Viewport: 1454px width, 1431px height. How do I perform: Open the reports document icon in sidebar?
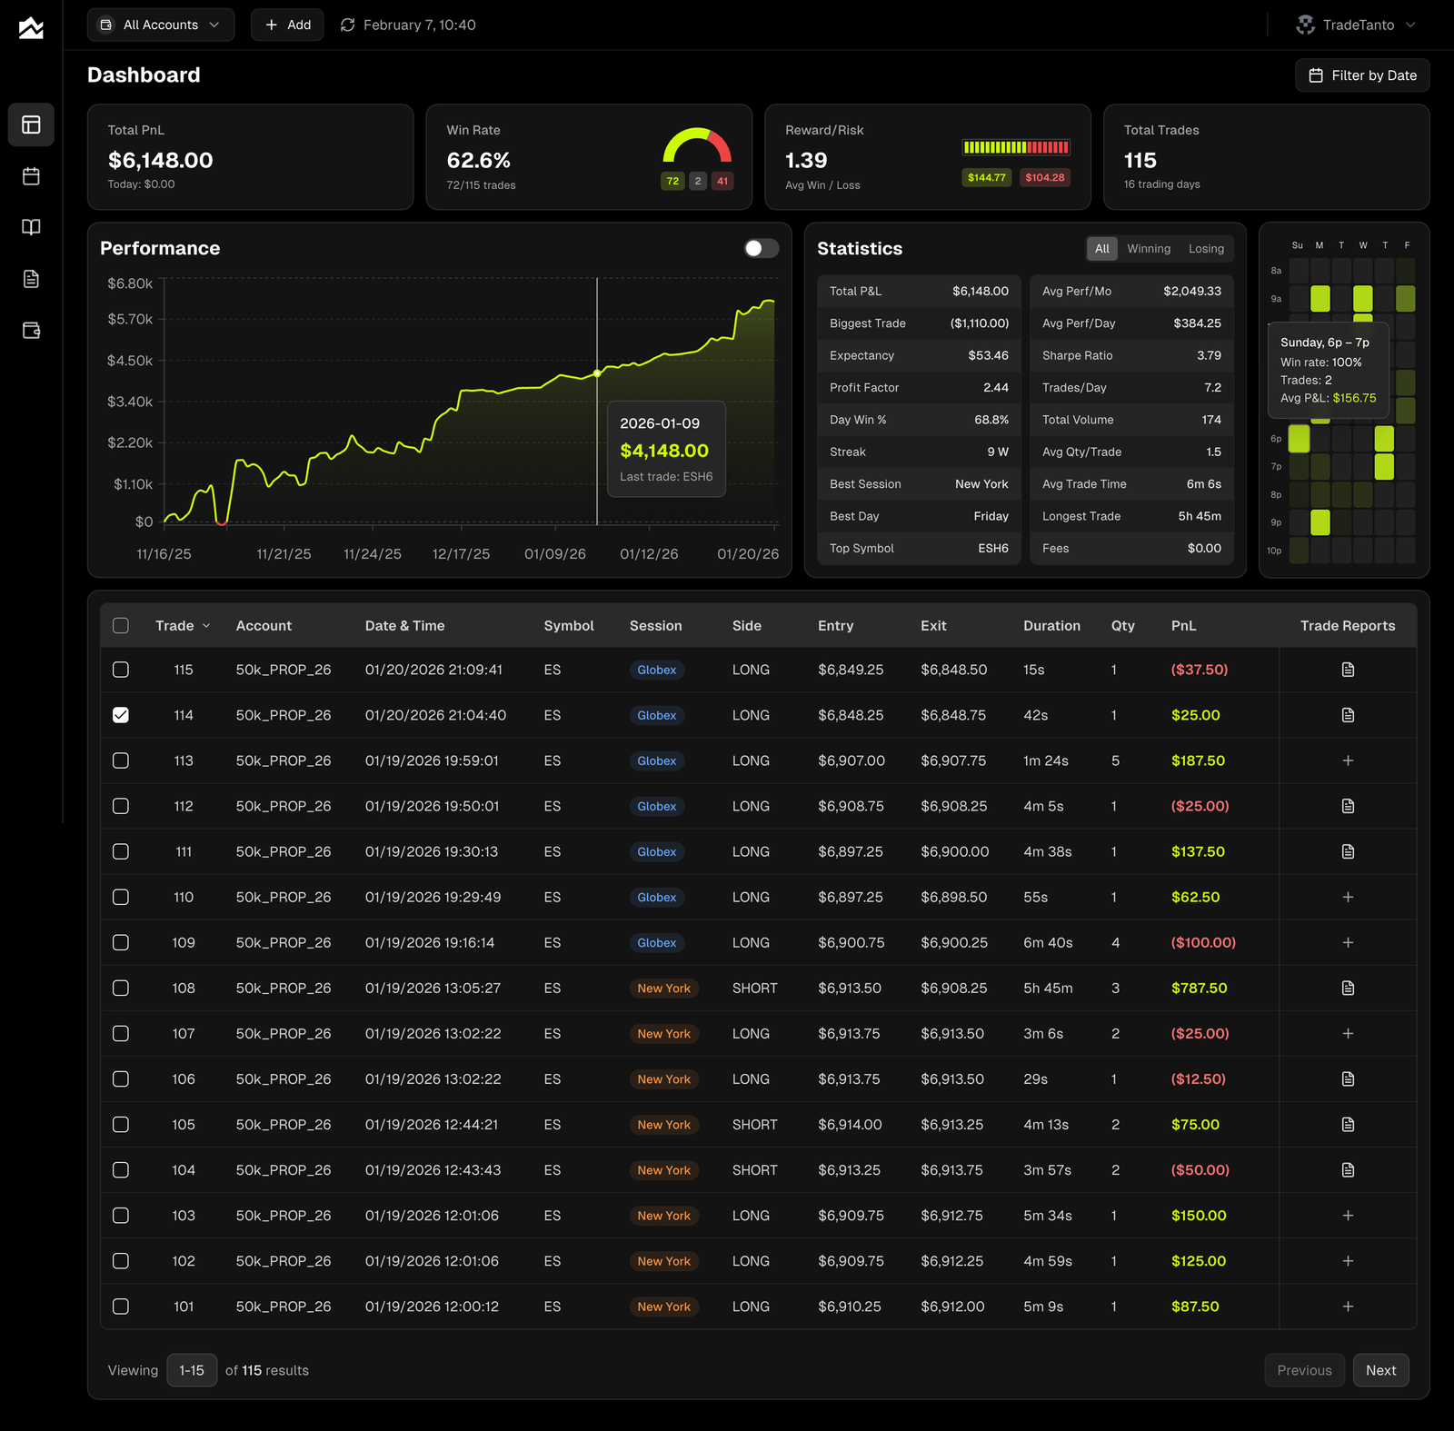[31, 279]
